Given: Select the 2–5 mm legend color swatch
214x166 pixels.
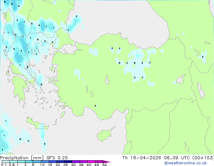Looking at the screenshot, I should pos(29,162).
